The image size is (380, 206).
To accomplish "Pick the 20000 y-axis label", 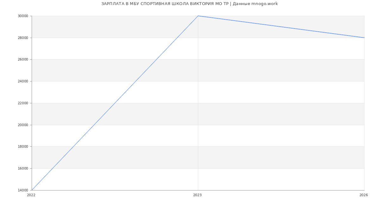I will coord(23,125).
